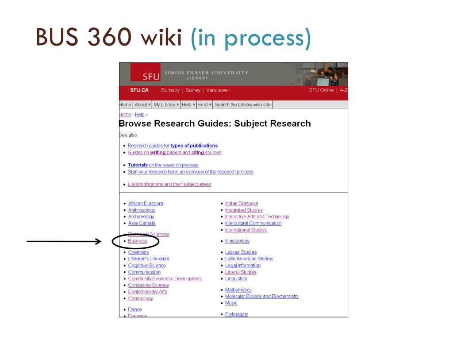Open the African Diaspora guide
Image resolution: width=453 pixels, height=340 pixels.
click(146, 204)
